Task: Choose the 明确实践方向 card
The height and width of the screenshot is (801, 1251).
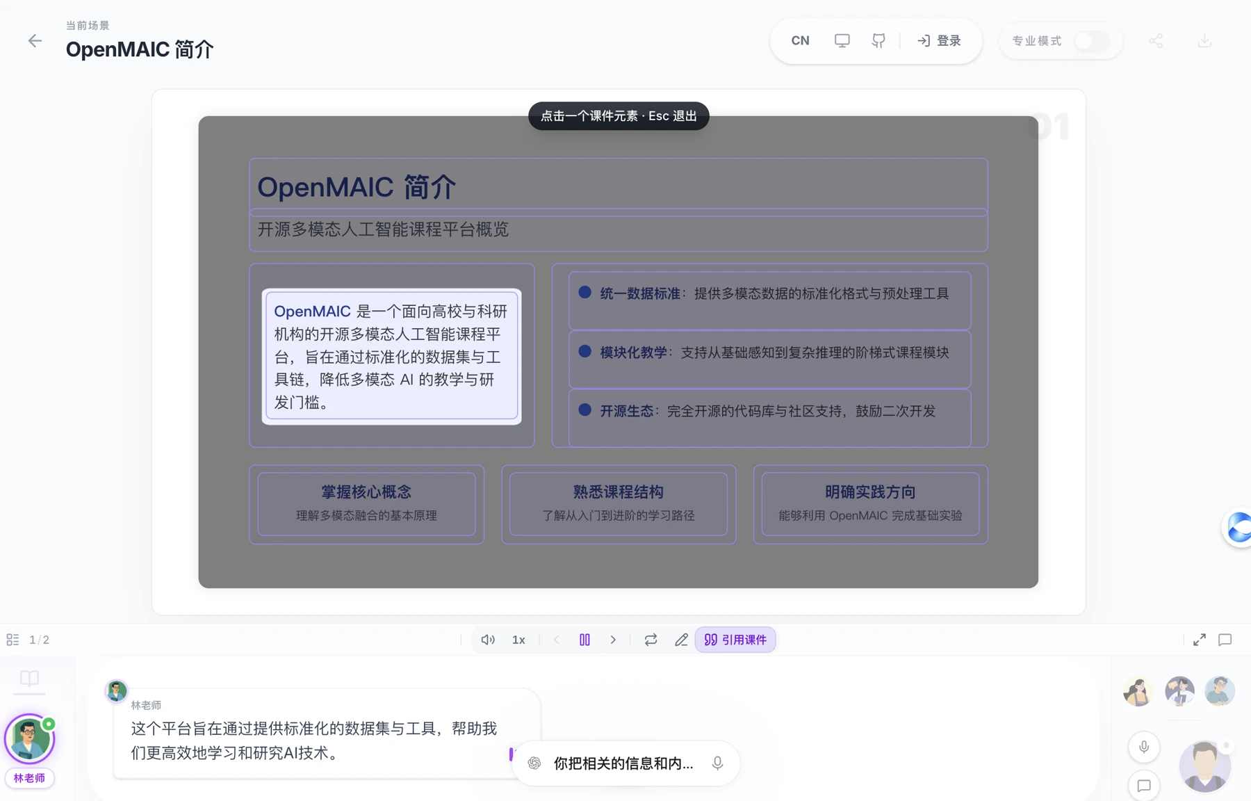Action: coord(870,504)
